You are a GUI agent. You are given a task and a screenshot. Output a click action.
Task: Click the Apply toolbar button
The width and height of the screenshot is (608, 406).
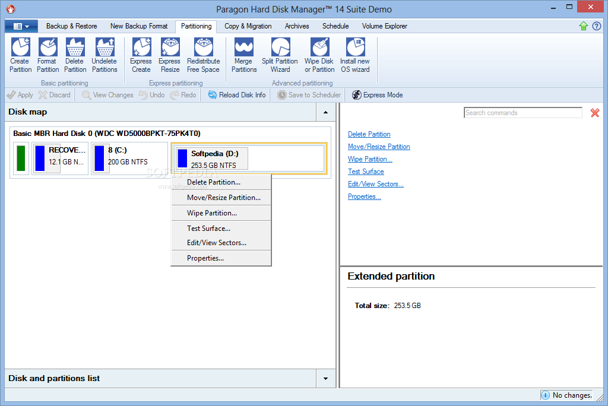tap(20, 95)
